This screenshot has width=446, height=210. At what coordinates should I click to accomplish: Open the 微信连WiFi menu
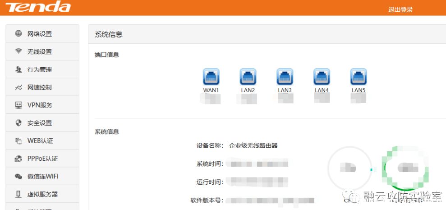pyautogui.click(x=42, y=177)
